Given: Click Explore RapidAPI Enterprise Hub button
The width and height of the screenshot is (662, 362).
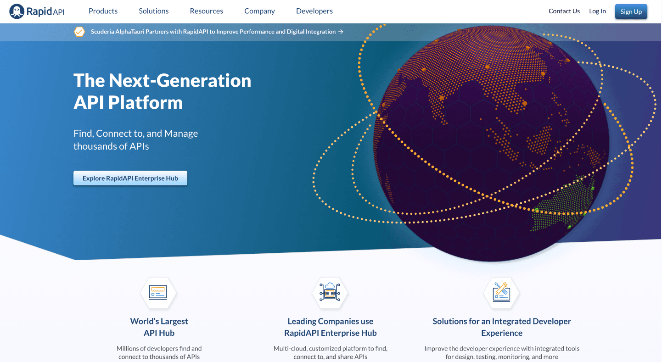Looking at the screenshot, I should [x=130, y=178].
